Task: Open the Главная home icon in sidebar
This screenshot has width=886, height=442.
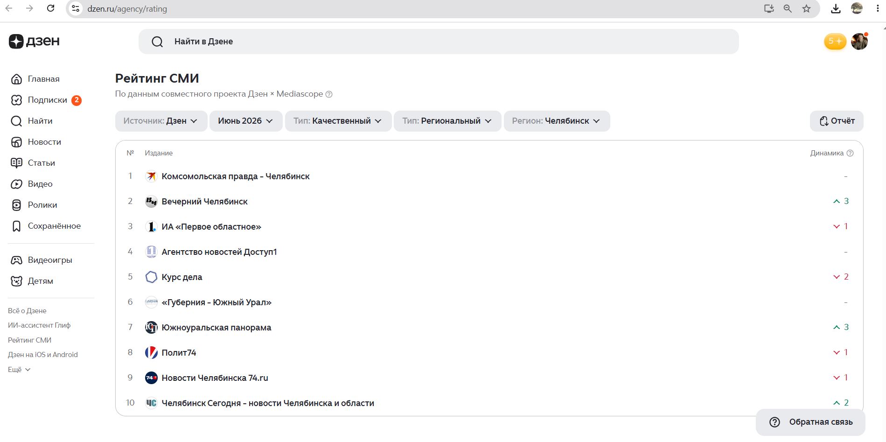Action: coord(16,79)
